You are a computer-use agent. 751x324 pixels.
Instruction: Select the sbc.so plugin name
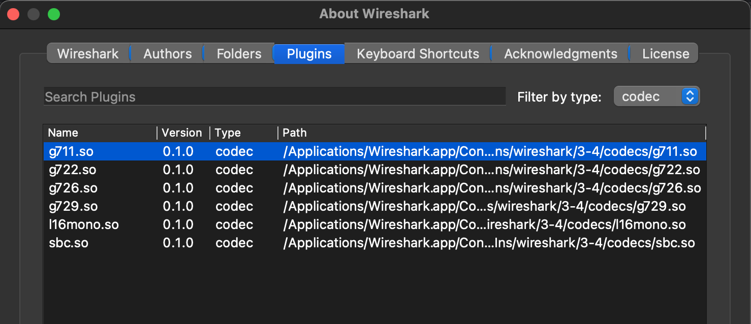tap(69, 243)
